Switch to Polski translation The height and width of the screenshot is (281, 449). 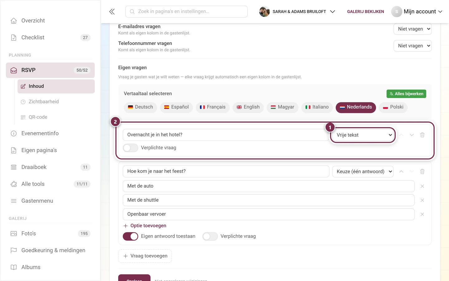(393, 107)
